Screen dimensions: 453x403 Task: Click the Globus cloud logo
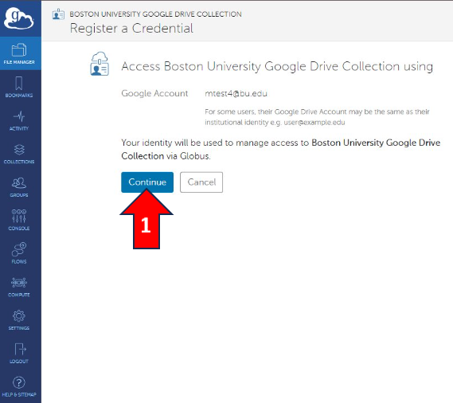point(19,18)
